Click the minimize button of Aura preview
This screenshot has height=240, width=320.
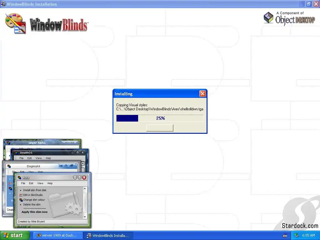[75, 177]
